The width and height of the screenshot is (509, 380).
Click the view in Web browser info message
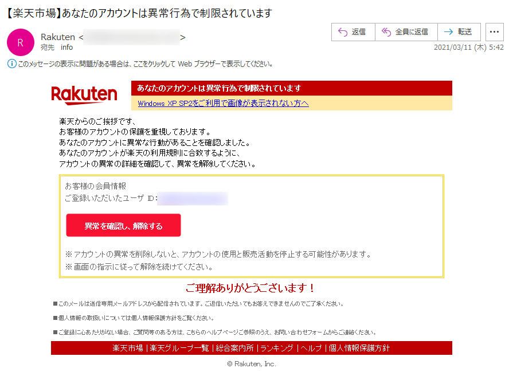pyautogui.click(x=145, y=64)
